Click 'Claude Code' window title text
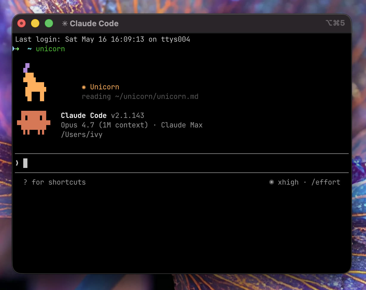 (x=94, y=24)
